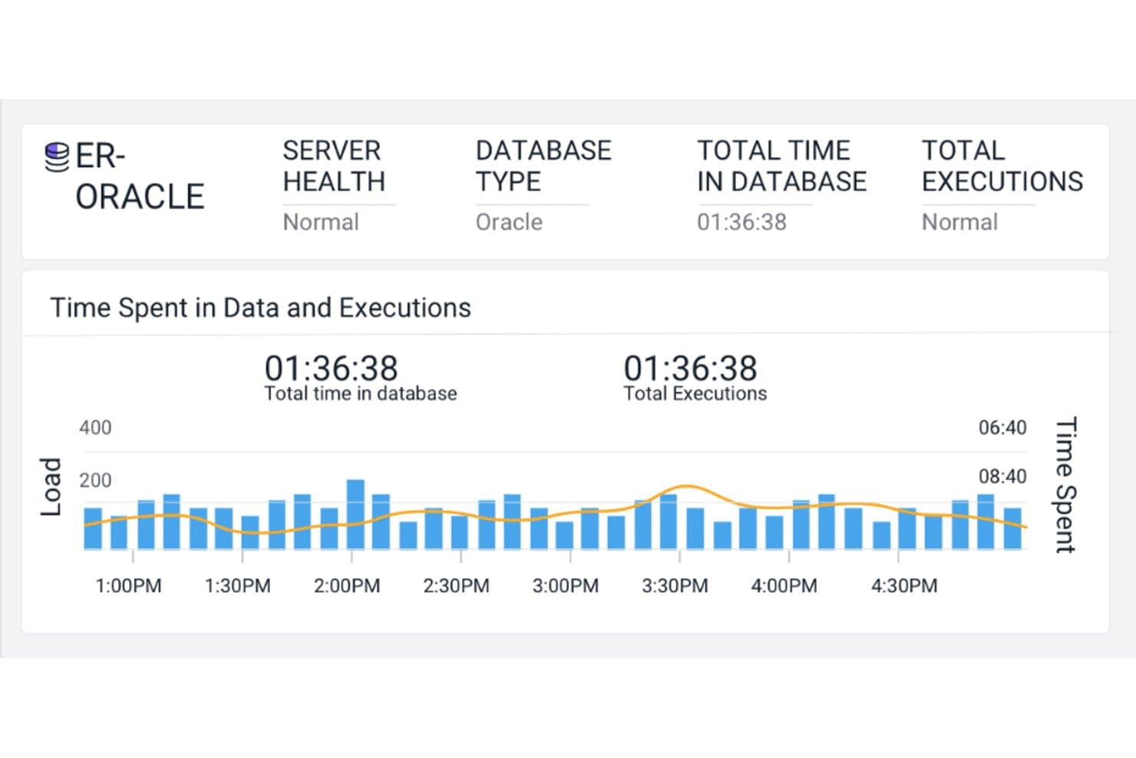
Task: Click the TOTAL TIME IN DATABASE heading
Action: 781,166
